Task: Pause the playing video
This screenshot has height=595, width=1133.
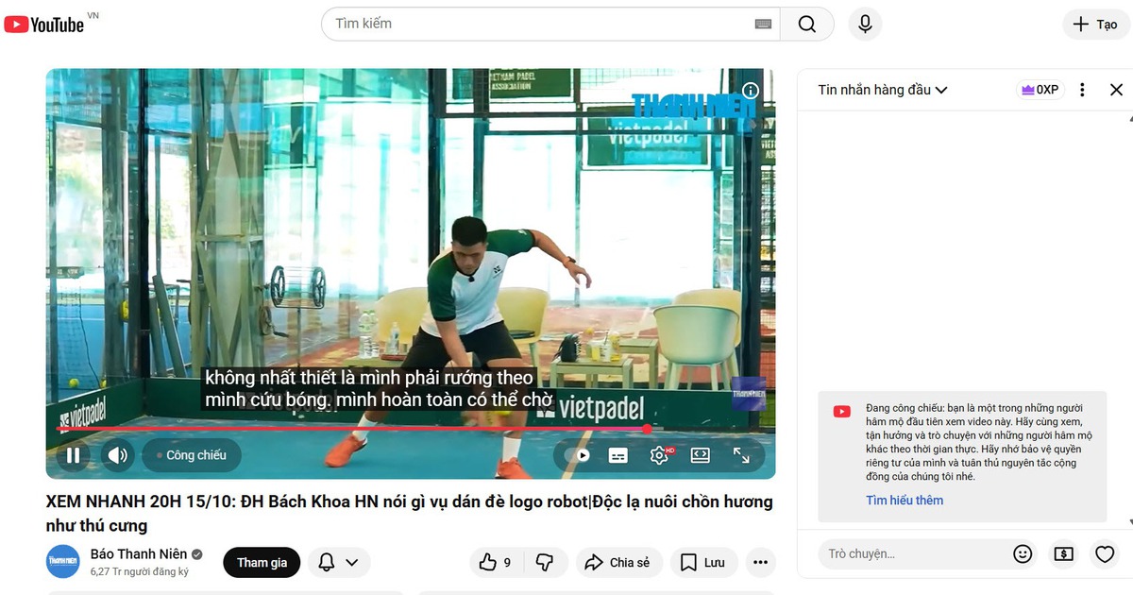Action: (x=73, y=456)
